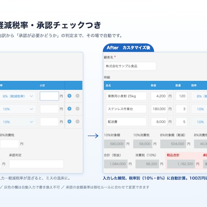This screenshot has width=207, height=207.
Task: Click the quantity field showing 120
Action: point(182,96)
